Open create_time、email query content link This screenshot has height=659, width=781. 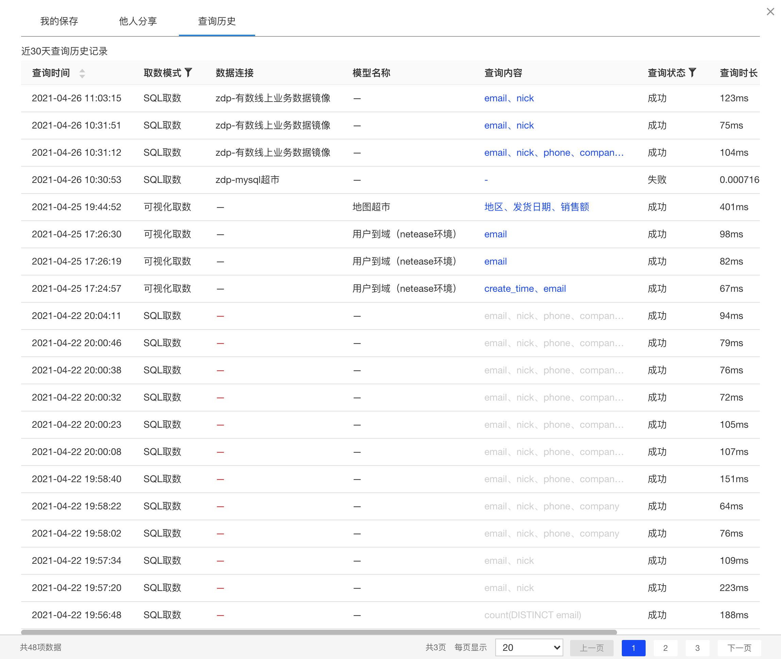(525, 288)
